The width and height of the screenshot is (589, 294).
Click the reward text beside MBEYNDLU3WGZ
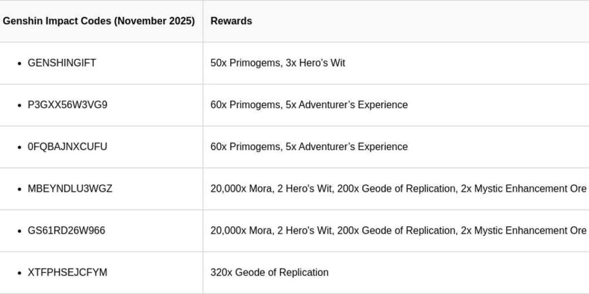398,189
